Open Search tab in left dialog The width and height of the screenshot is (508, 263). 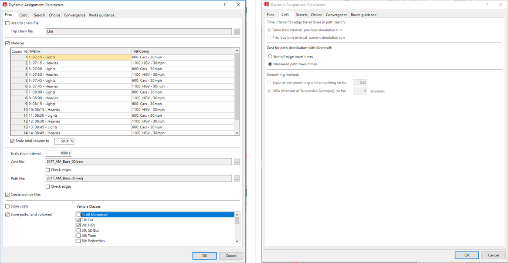pyautogui.click(x=40, y=15)
